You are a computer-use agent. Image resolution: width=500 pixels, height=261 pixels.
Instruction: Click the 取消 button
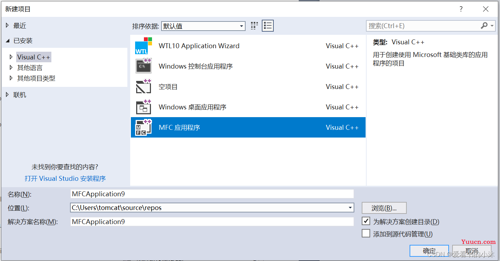click(x=471, y=251)
